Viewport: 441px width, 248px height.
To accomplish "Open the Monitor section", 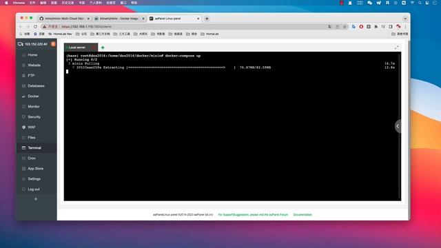I will tap(36, 107).
